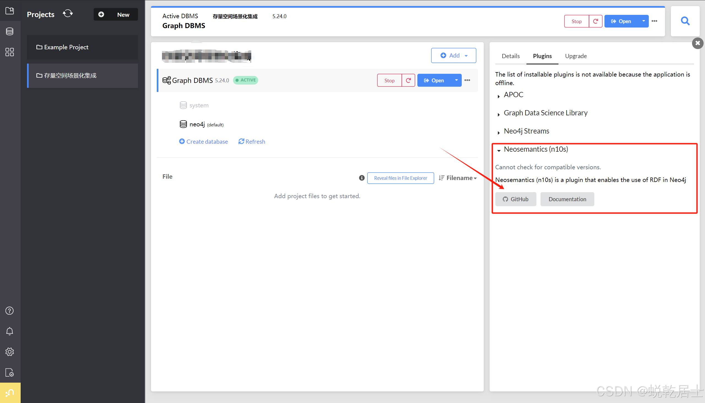The width and height of the screenshot is (705, 403).
Task: Collapse Neosemantics (n10s) section
Action: tap(535, 149)
